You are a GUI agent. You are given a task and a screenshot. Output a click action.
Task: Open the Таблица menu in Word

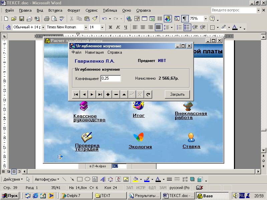(110, 10)
